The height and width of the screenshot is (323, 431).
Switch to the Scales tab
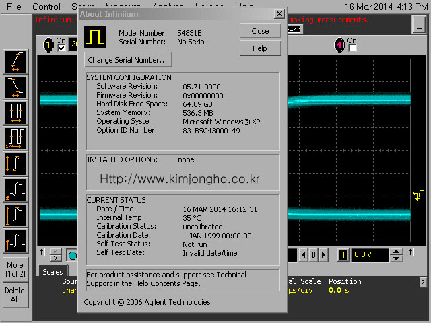(53, 272)
